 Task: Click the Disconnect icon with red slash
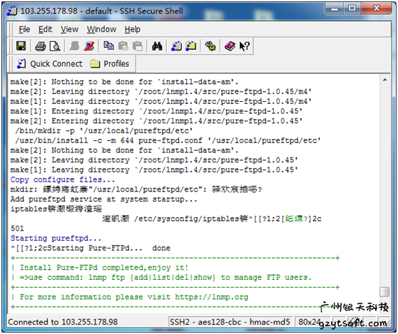[89, 46]
